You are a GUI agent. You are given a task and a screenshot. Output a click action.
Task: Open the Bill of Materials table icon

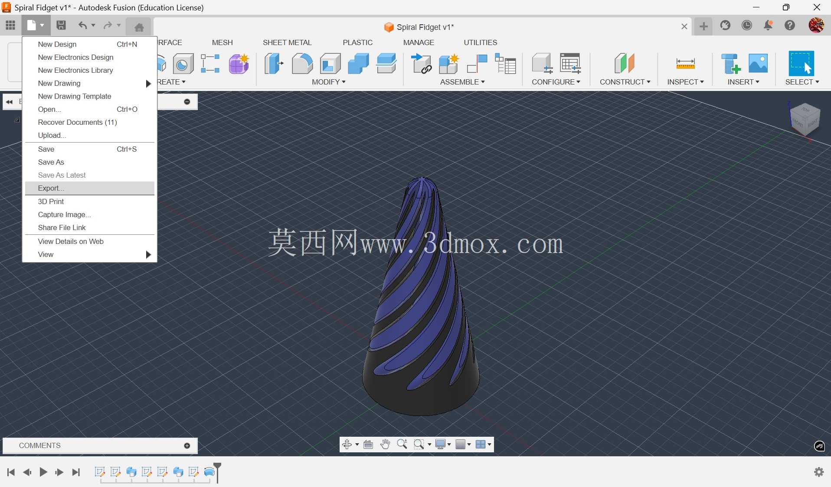pos(505,64)
